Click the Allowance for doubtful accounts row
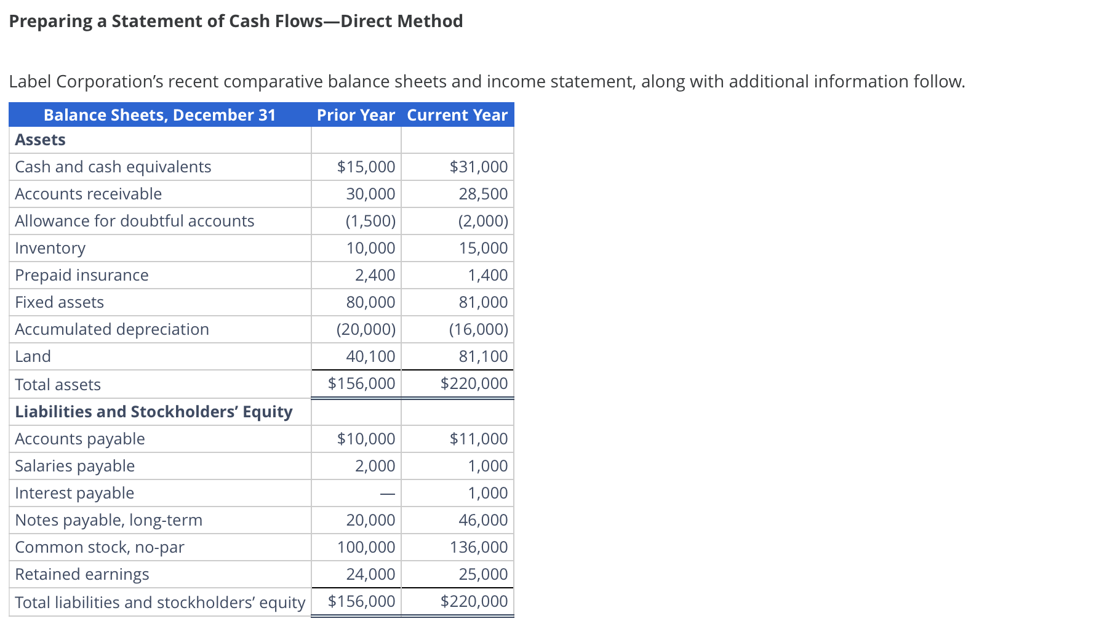This screenshot has width=1099, height=629. (x=135, y=220)
